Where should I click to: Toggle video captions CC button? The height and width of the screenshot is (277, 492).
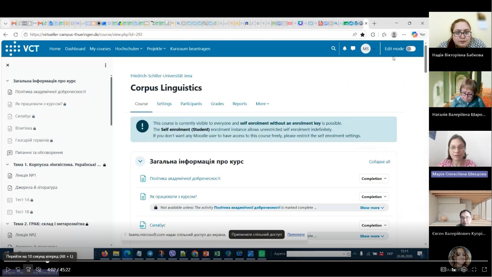point(443,269)
